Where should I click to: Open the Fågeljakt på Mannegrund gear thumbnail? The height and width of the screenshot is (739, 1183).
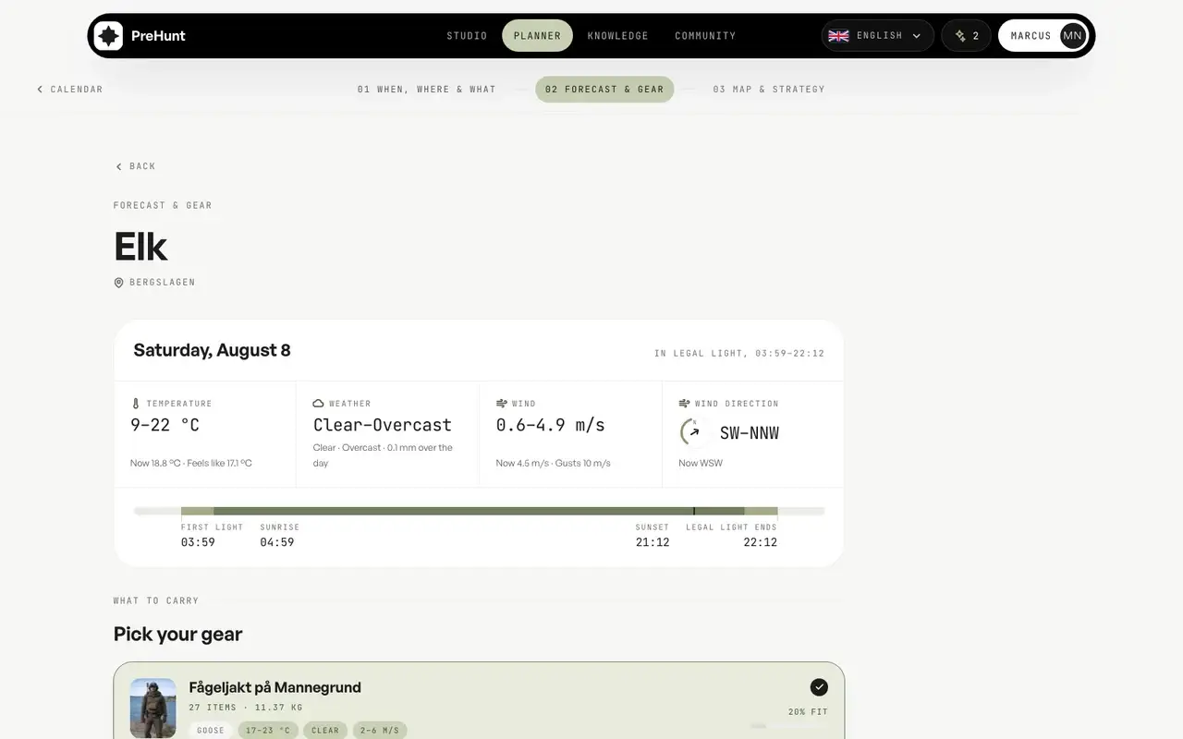pyautogui.click(x=153, y=709)
